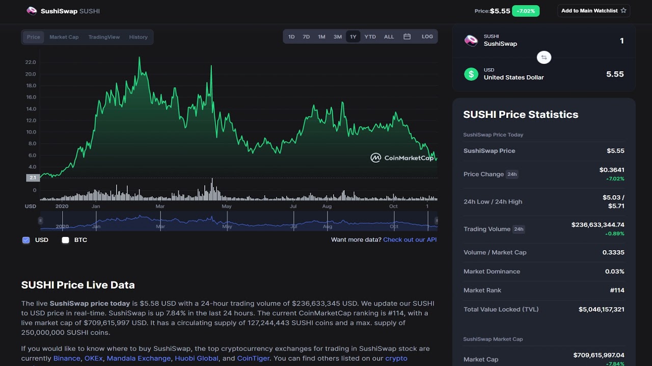Image resolution: width=652 pixels, height=366 pixels.
Task: Click the Market Dominance 0.03% value
Action: (615, 271)
